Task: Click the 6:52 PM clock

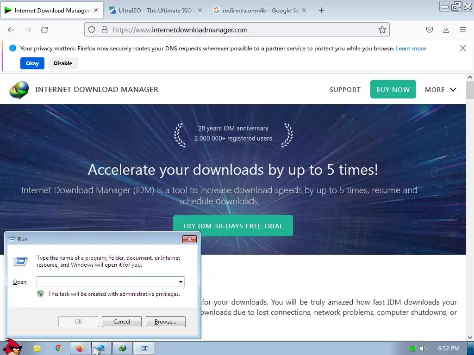Action: [449, 349]
